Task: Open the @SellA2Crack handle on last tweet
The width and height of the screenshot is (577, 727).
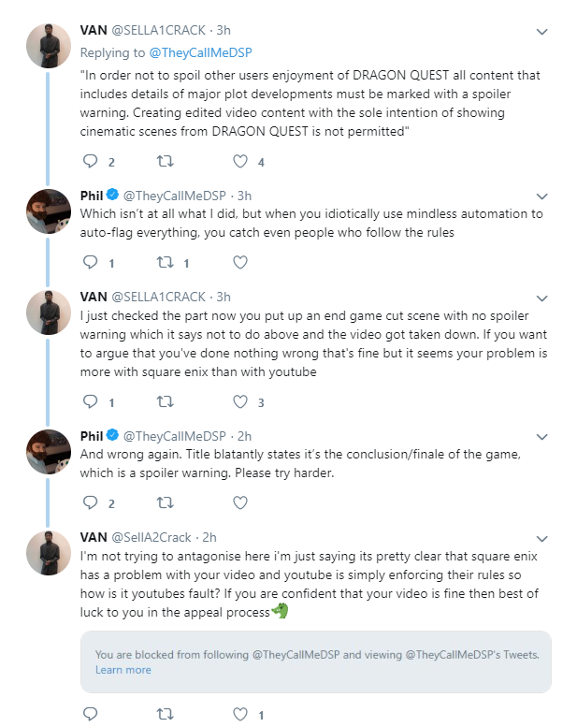Action: (x=151, y=537)
